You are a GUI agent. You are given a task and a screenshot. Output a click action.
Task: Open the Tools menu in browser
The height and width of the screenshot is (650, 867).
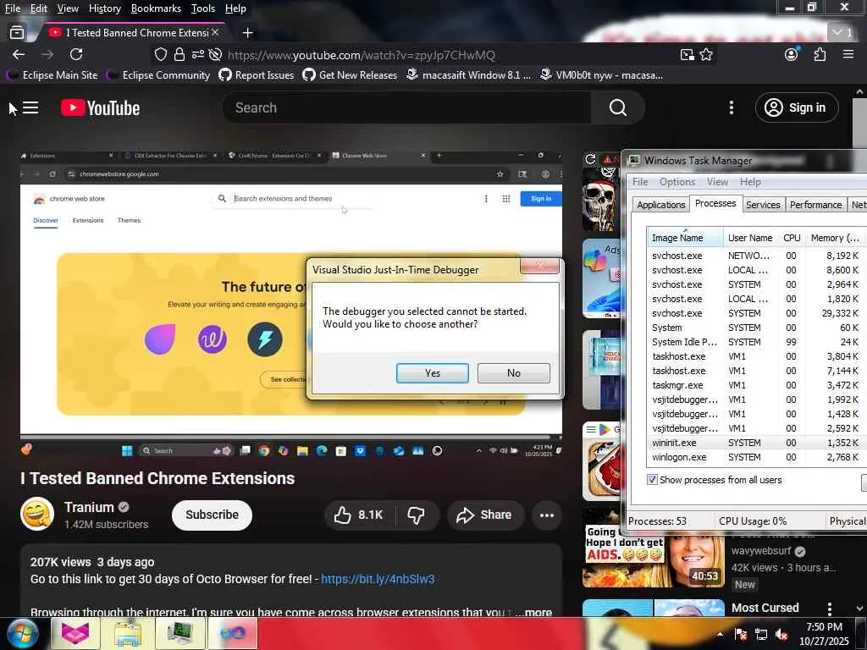(x=203, y=8)
